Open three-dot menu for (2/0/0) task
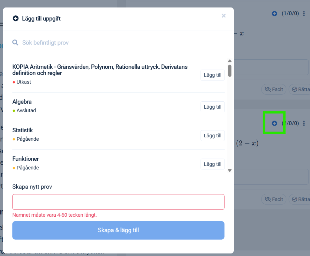This screenshot has height=256, width=310. tap(304, 123)
